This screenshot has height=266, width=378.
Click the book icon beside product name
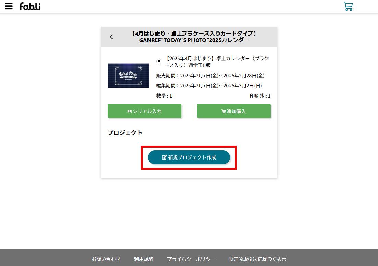(x=159, y=62)
